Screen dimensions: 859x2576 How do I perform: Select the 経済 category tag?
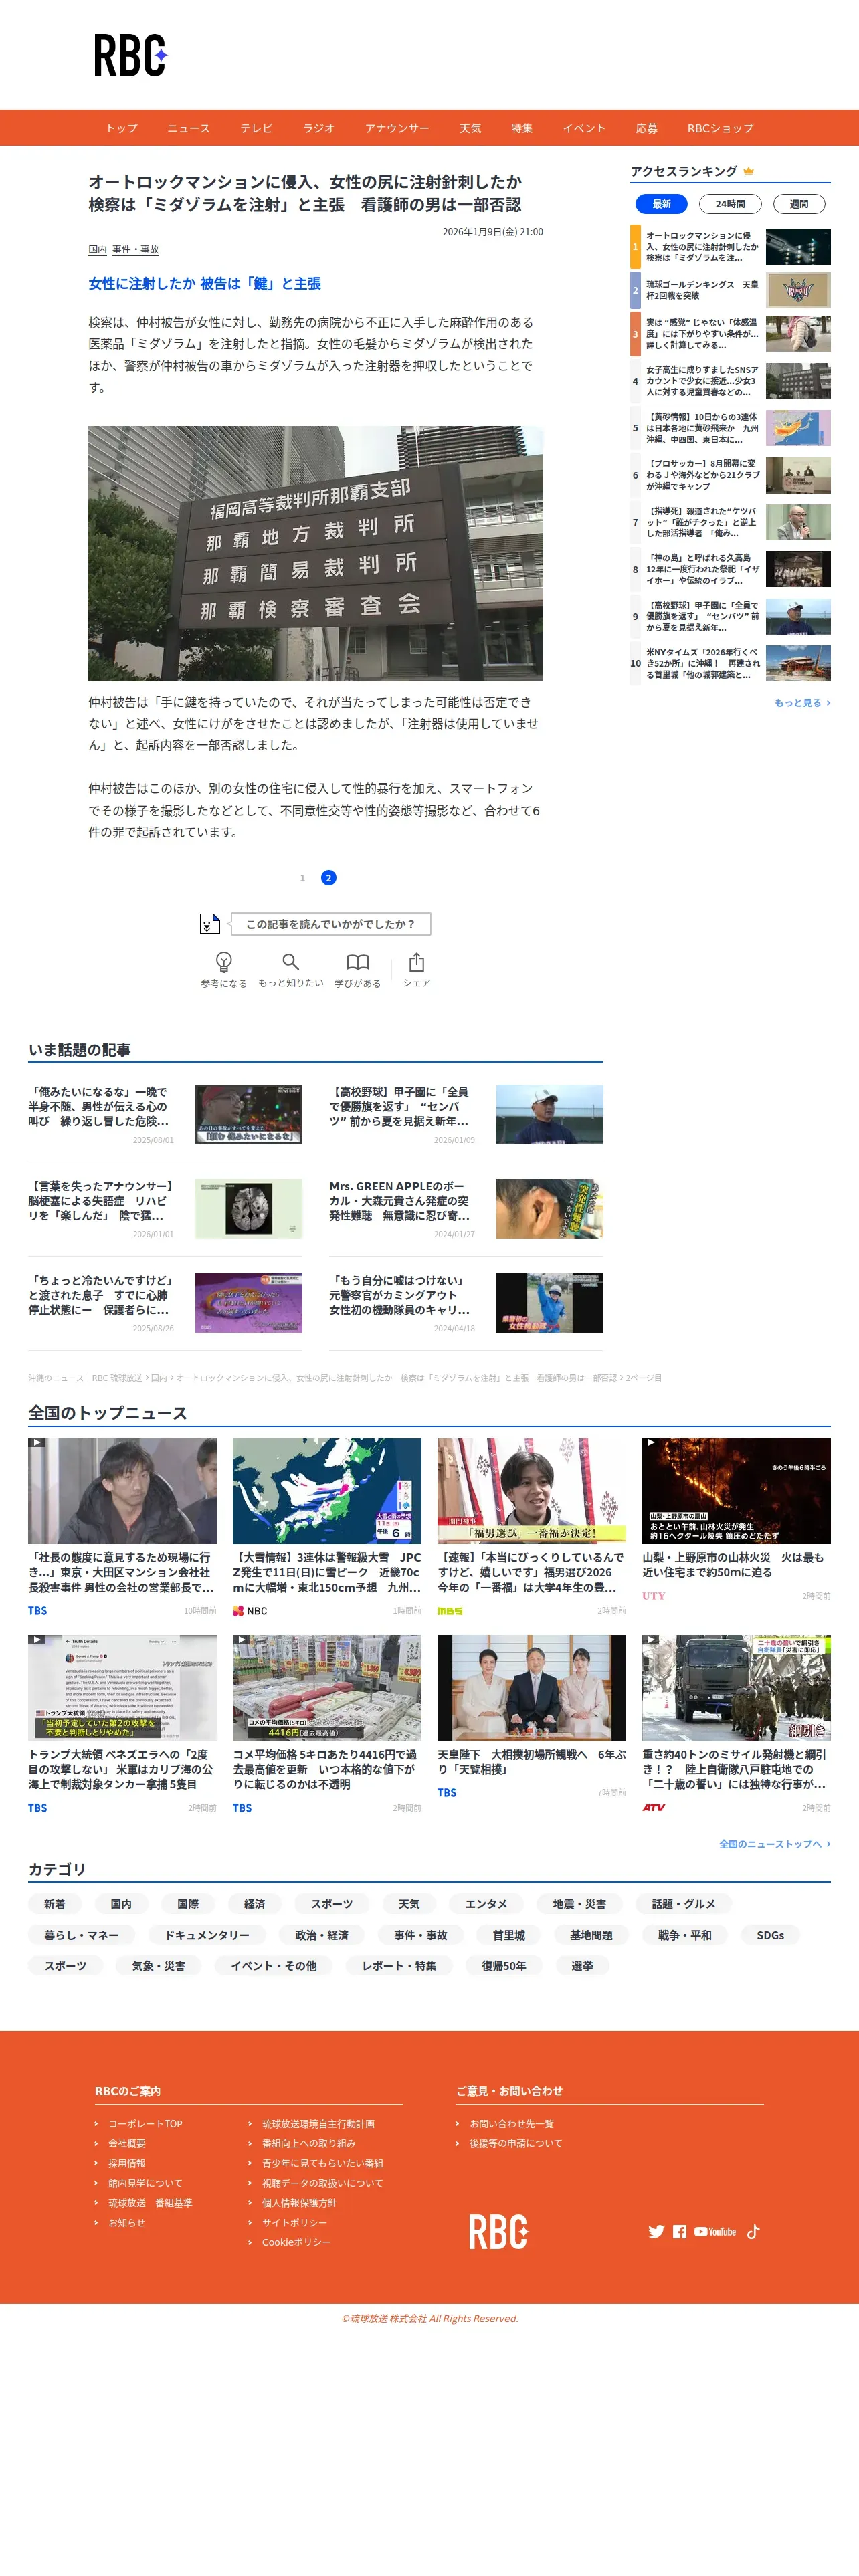point(255,1904)
